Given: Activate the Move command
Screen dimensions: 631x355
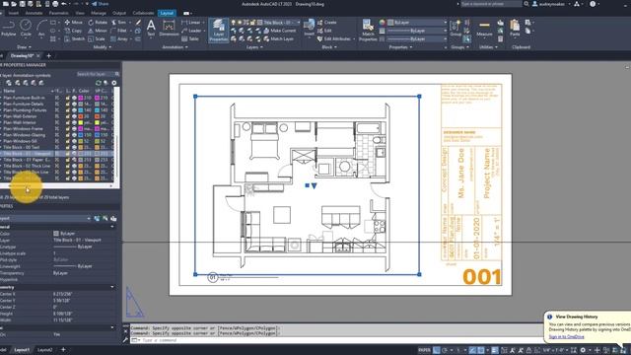Looking at the screenshot, I should (73, 23).
